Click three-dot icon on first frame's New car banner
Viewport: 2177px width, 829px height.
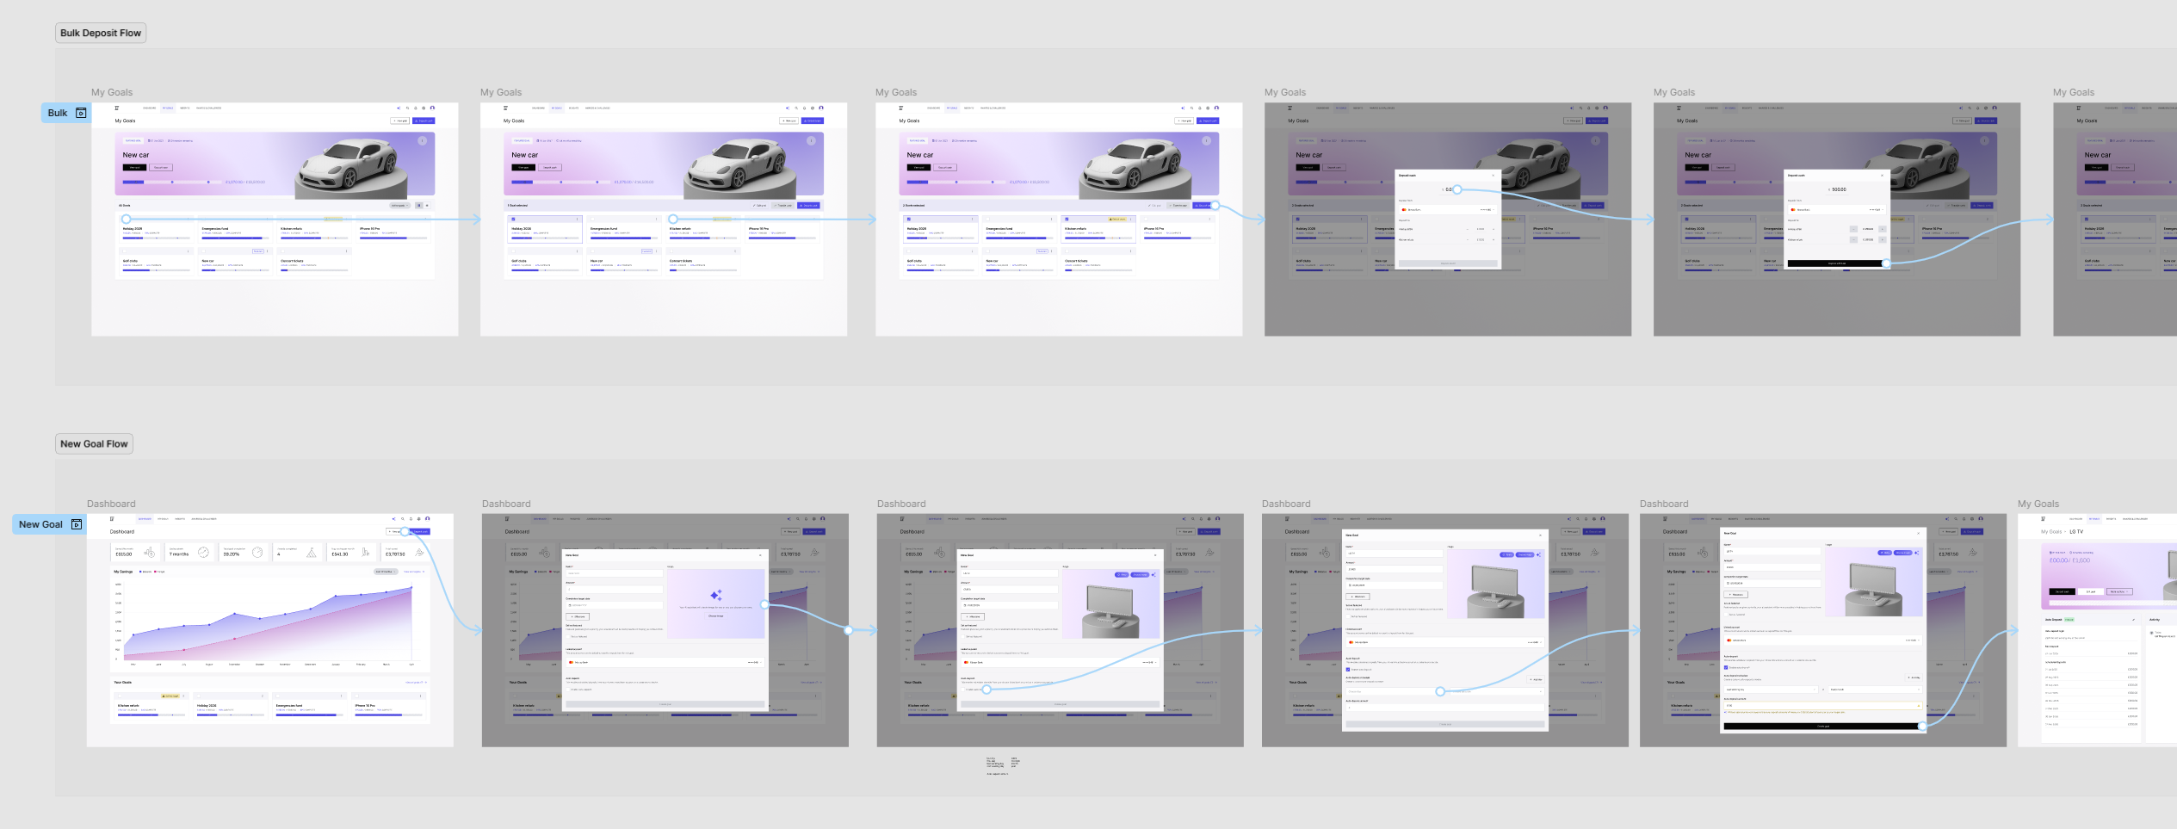(423, 140)
